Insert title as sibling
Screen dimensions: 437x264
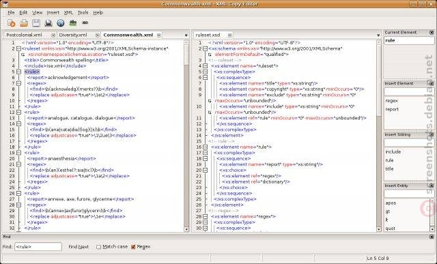(389, 168)
